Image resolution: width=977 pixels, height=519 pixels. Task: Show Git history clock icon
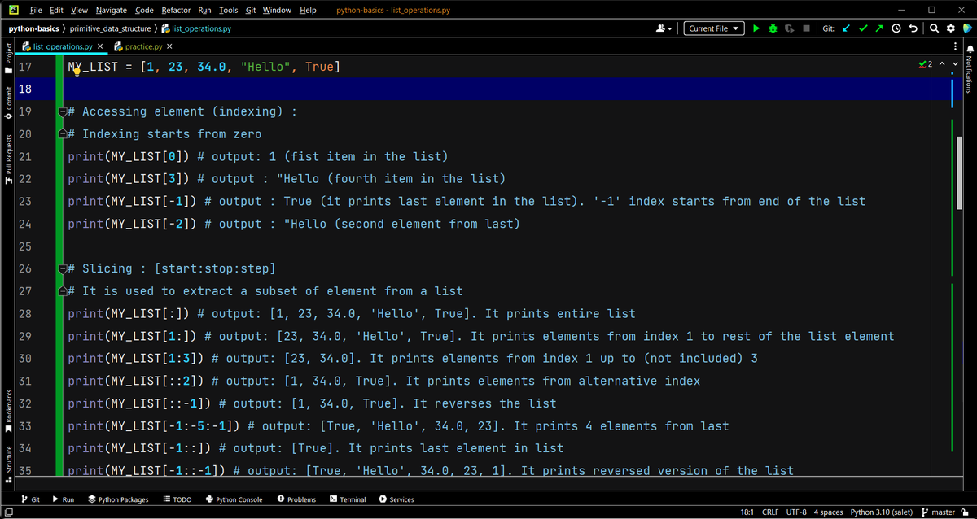coord(896,28)
